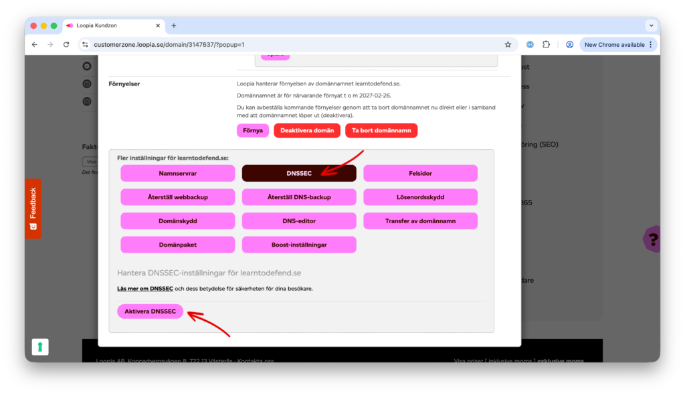Click the password manager extension icon

(x=529, y=45)
